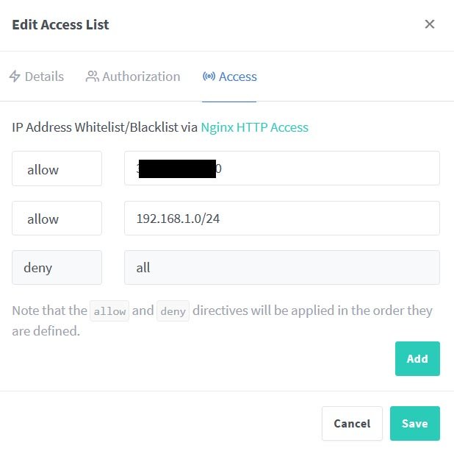Close the Edit Access List dialog
The image size is (454, 454).
430,24
